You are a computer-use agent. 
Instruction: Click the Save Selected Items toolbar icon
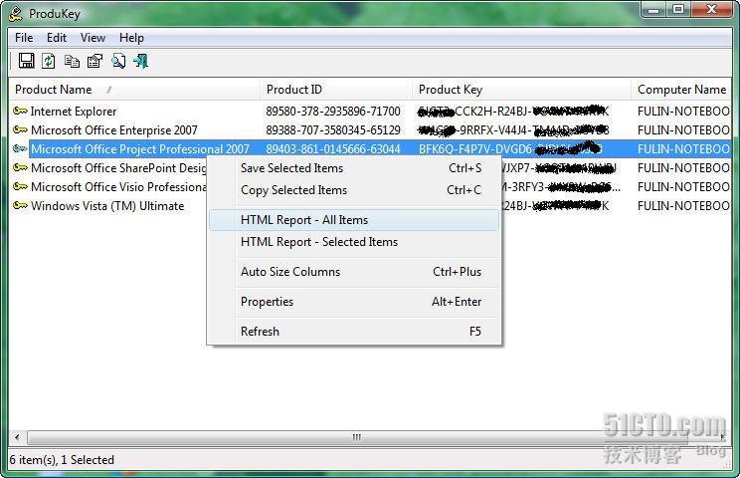27,61
